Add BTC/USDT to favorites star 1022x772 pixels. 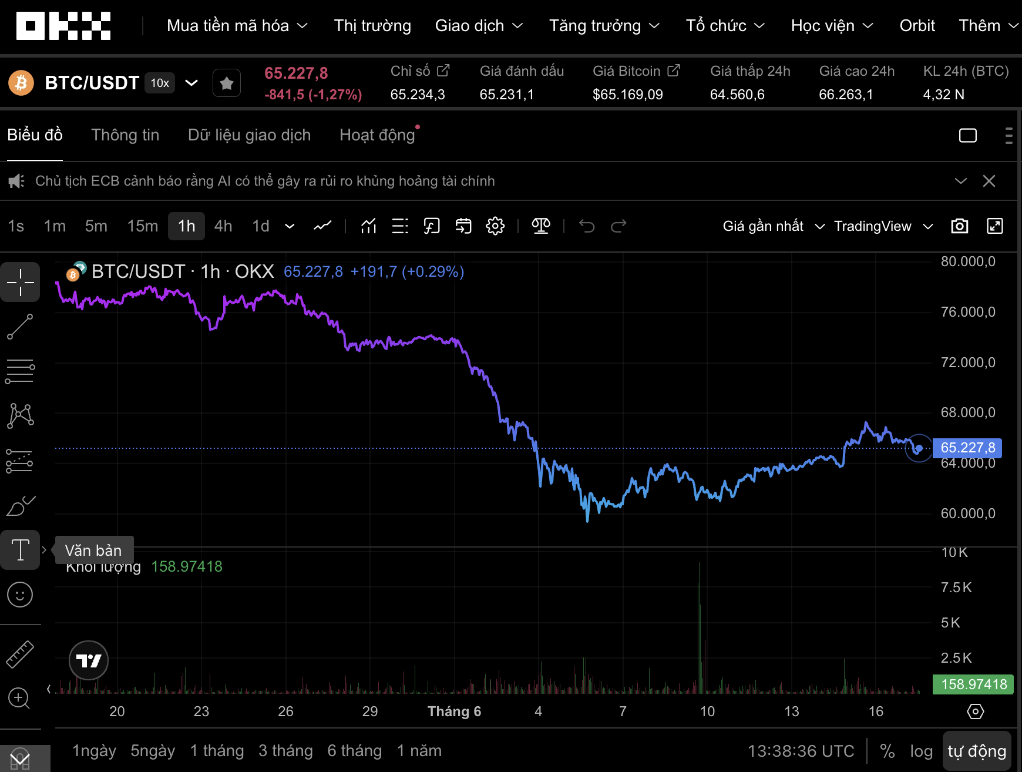pos(227,83)
